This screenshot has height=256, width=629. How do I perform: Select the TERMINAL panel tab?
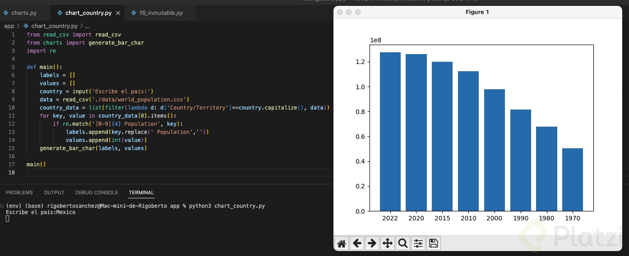(x=141, y=192)
